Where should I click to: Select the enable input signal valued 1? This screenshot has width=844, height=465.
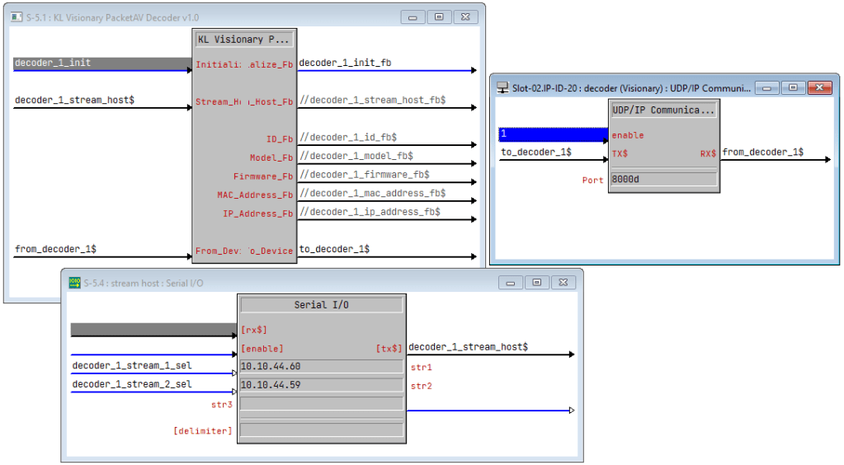(553, 134)
